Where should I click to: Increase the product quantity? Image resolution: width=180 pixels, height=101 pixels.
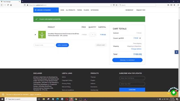[95, 35]
